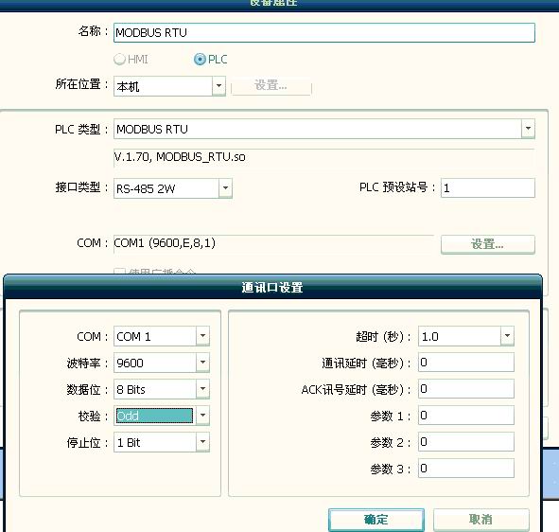The image size is (559, 532).
Task: Click the 名称 MODBUS RTU name field
Action: click(x=324, y=33)
